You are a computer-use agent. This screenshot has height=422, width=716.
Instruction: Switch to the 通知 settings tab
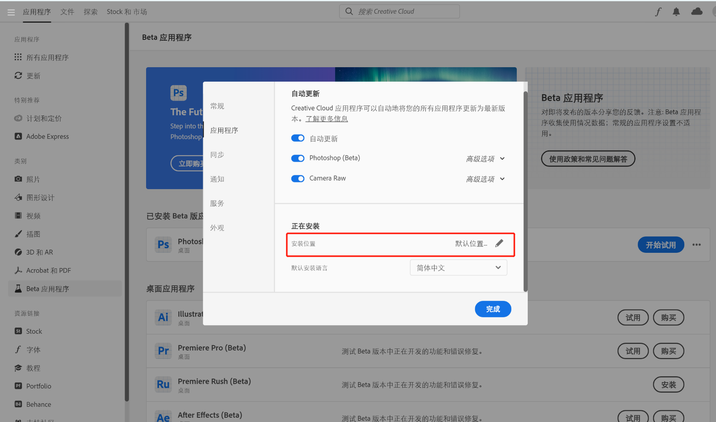218,179
